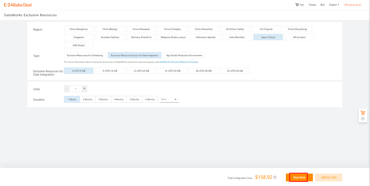Viewport: 370px width, 186px height.
Task: Select 8 vCPU 16 GiB specification
Action: click(x=110, y=71)
